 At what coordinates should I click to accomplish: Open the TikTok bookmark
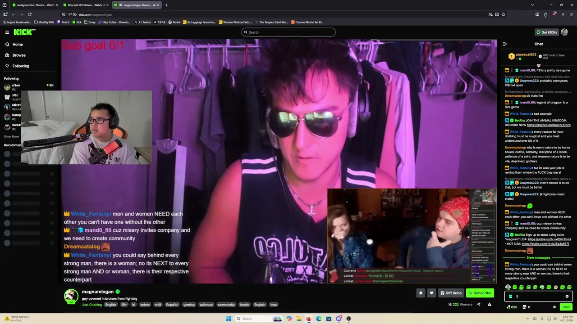160,22
